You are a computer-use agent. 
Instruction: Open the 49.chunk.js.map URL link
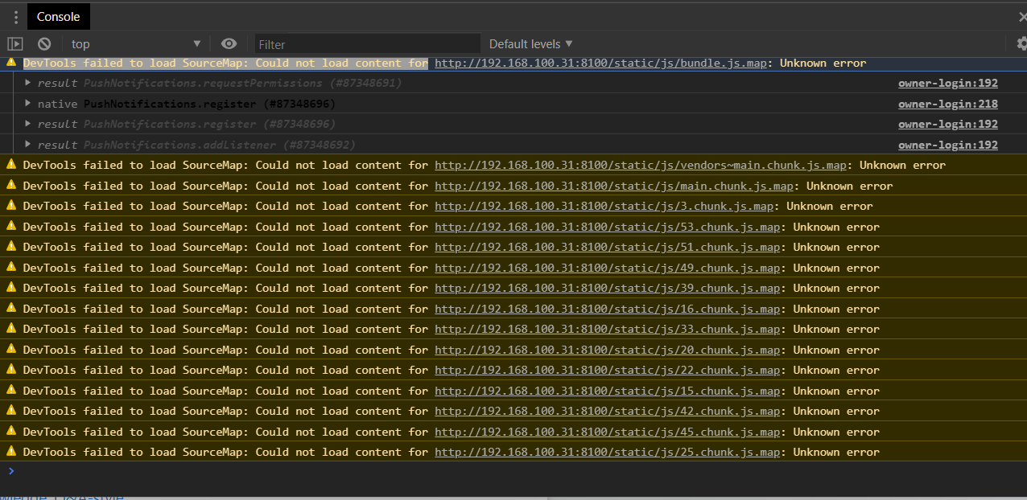(608, 268)
